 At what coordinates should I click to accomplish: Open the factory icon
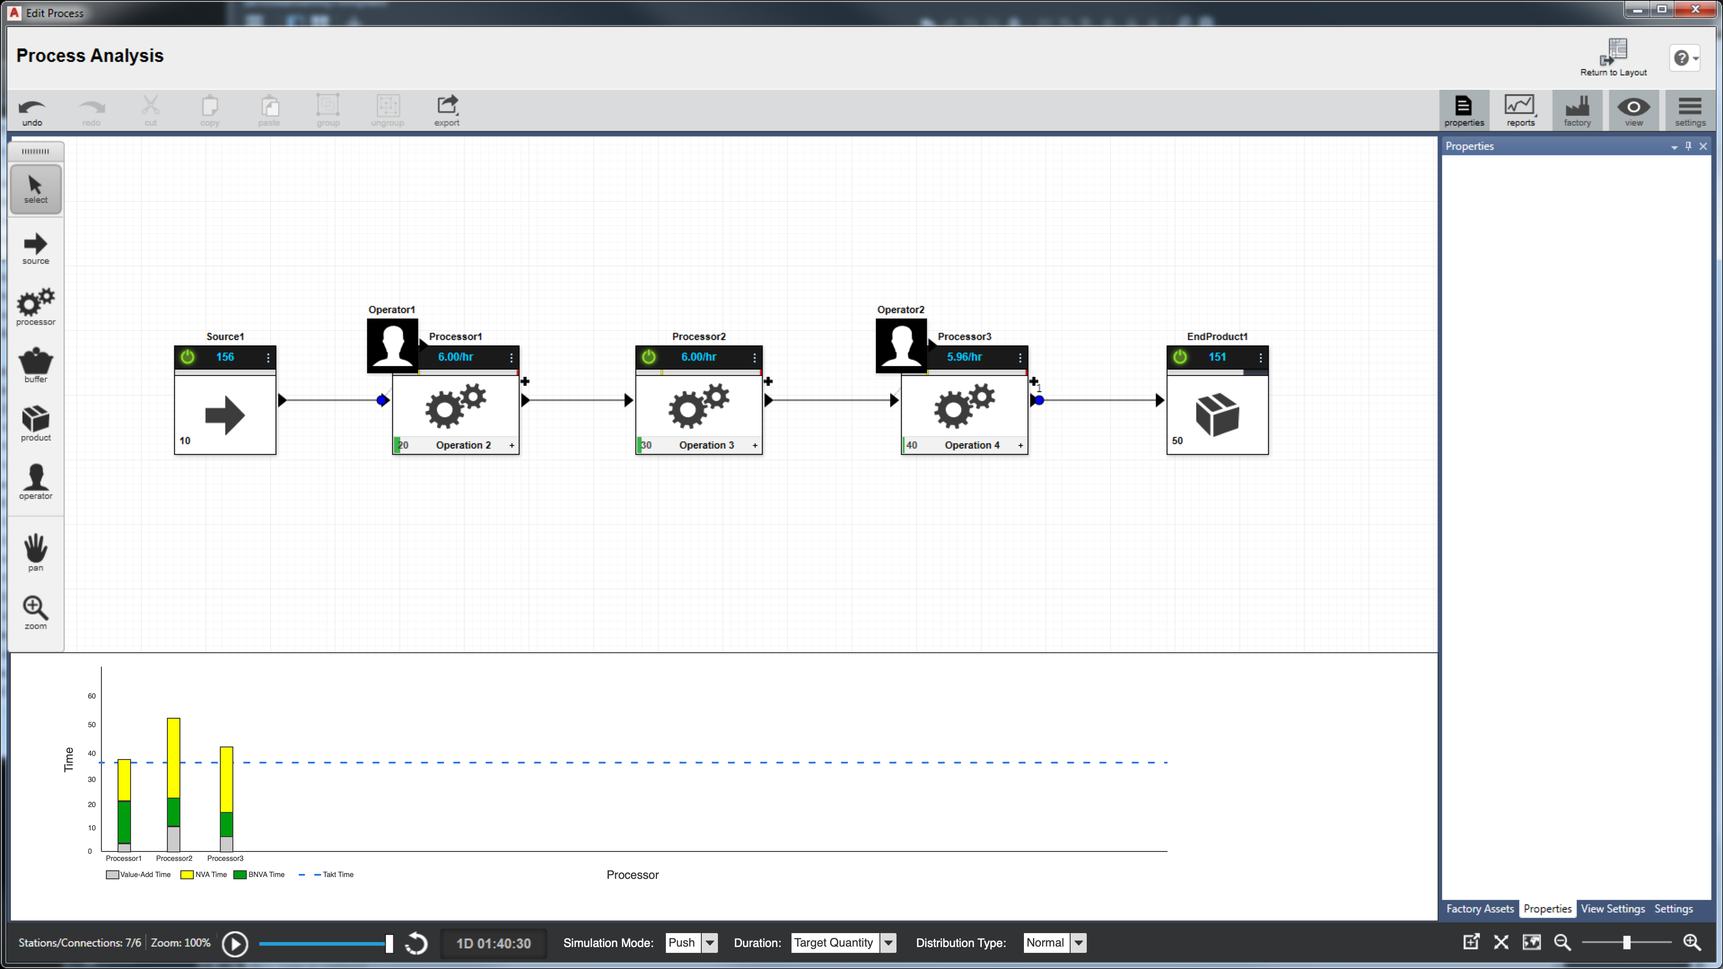click(1577, 111)
